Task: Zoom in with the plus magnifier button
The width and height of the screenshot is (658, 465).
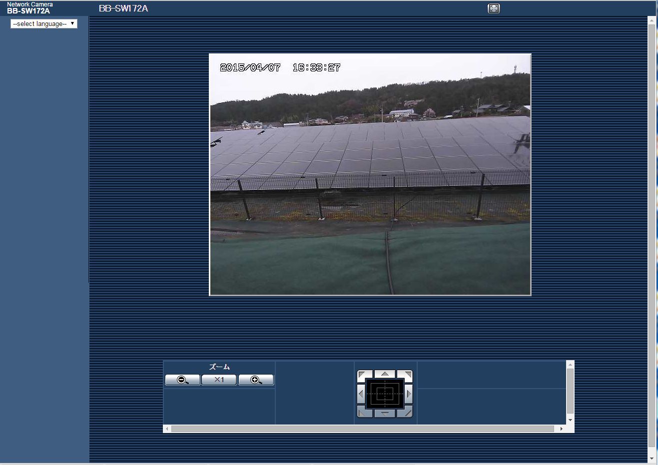Action: 256,380
